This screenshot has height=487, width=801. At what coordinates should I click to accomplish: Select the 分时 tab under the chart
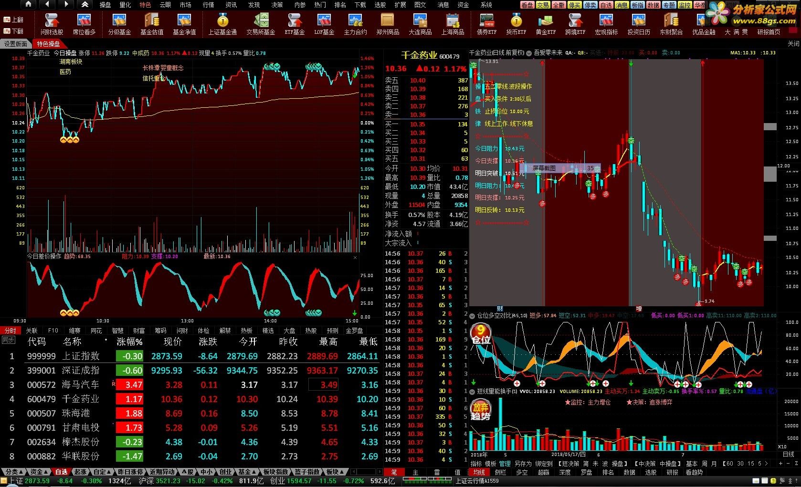coord(11,331)
